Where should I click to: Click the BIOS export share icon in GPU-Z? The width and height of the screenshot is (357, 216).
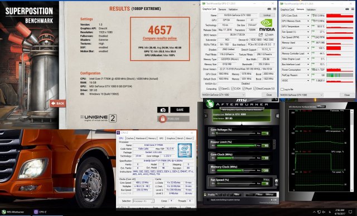click(260, 35)
